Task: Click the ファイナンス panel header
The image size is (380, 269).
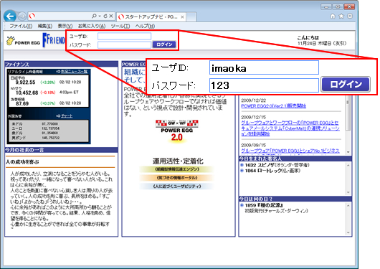Action: [62, 65]
